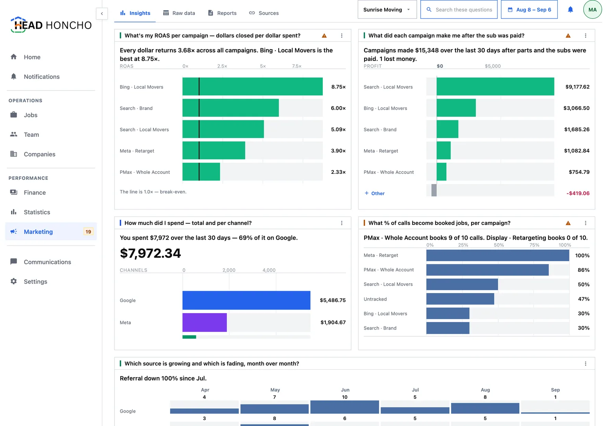The image size is (614, 426).
Task: Click the Insights chart icon
Action: pyautogui.click(x=123, y=13)
